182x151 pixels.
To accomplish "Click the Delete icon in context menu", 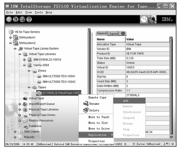I will 86,110.
